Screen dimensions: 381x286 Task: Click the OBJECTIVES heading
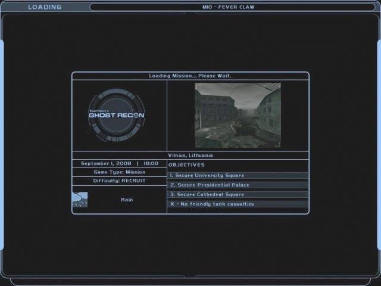tap(186, 165)
